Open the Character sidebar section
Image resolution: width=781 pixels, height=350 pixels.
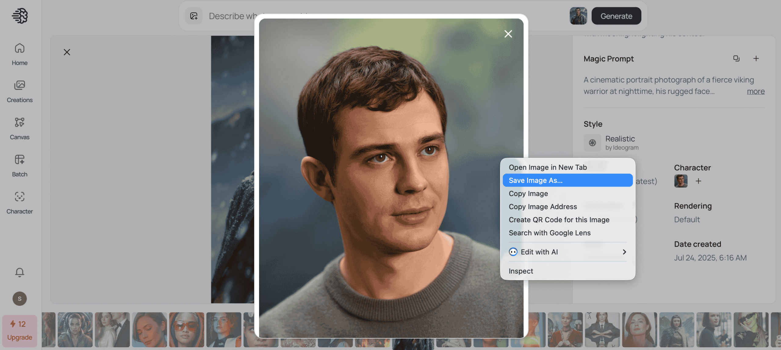[x=20, y=202]
